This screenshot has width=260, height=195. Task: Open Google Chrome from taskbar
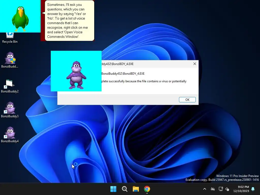(x=147, y=189)
